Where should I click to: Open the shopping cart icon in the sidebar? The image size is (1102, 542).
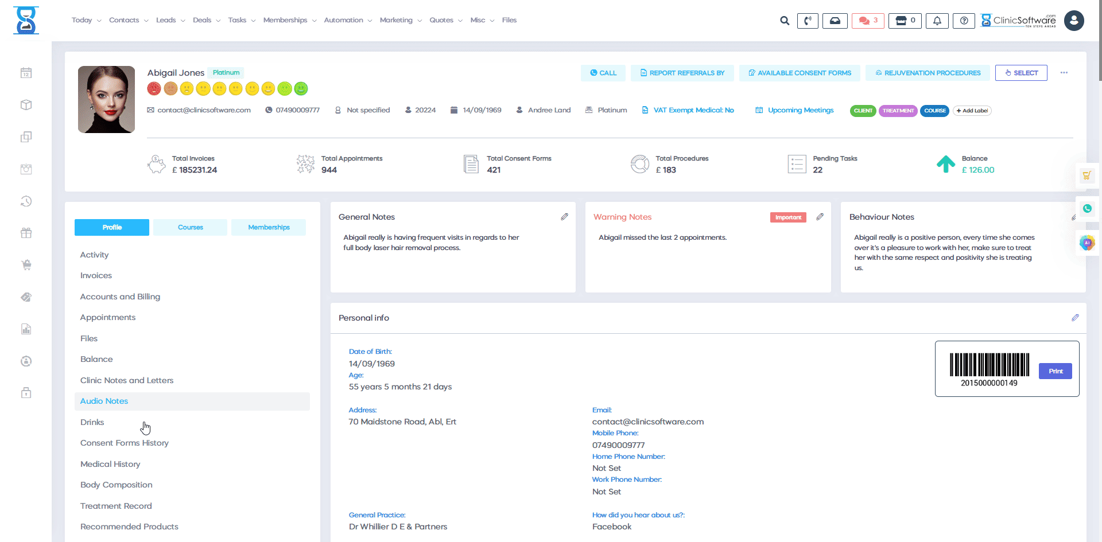(26, 265)
